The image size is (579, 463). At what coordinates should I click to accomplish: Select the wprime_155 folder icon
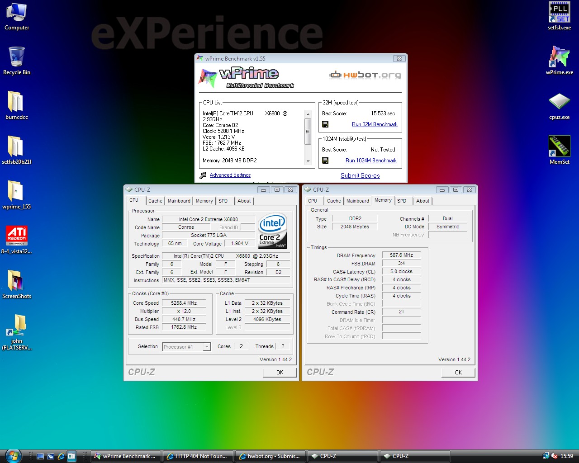[17, 194]
